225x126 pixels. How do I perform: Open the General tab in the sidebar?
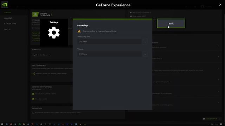click(x=8, y=13)
